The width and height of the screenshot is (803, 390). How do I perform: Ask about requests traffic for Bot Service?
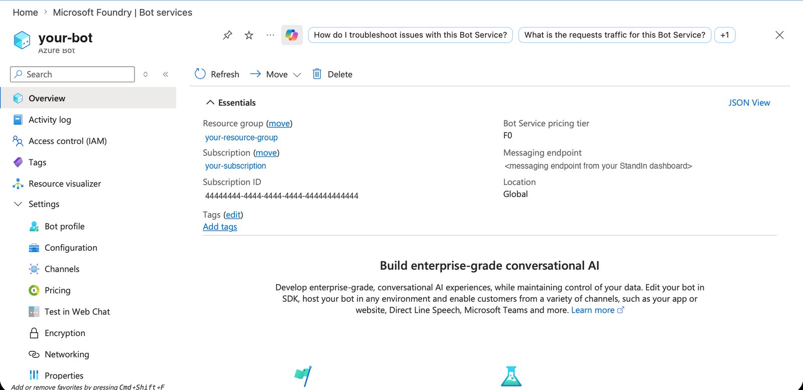click(x=615, y=35)
